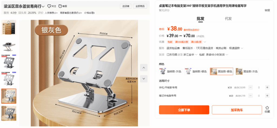Viewport: 277px width, 128px height.
Task: Click the 加采购车 add-to-cart button
Action: click(x=237, y=110)
